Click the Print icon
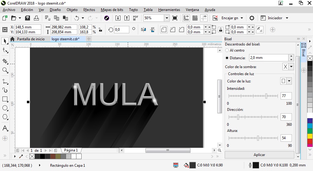The image size is (313, 171). pyautogui.click(x=36, y=18)
